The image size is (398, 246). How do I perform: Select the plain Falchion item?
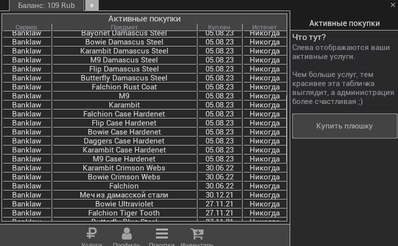(124, 185)
